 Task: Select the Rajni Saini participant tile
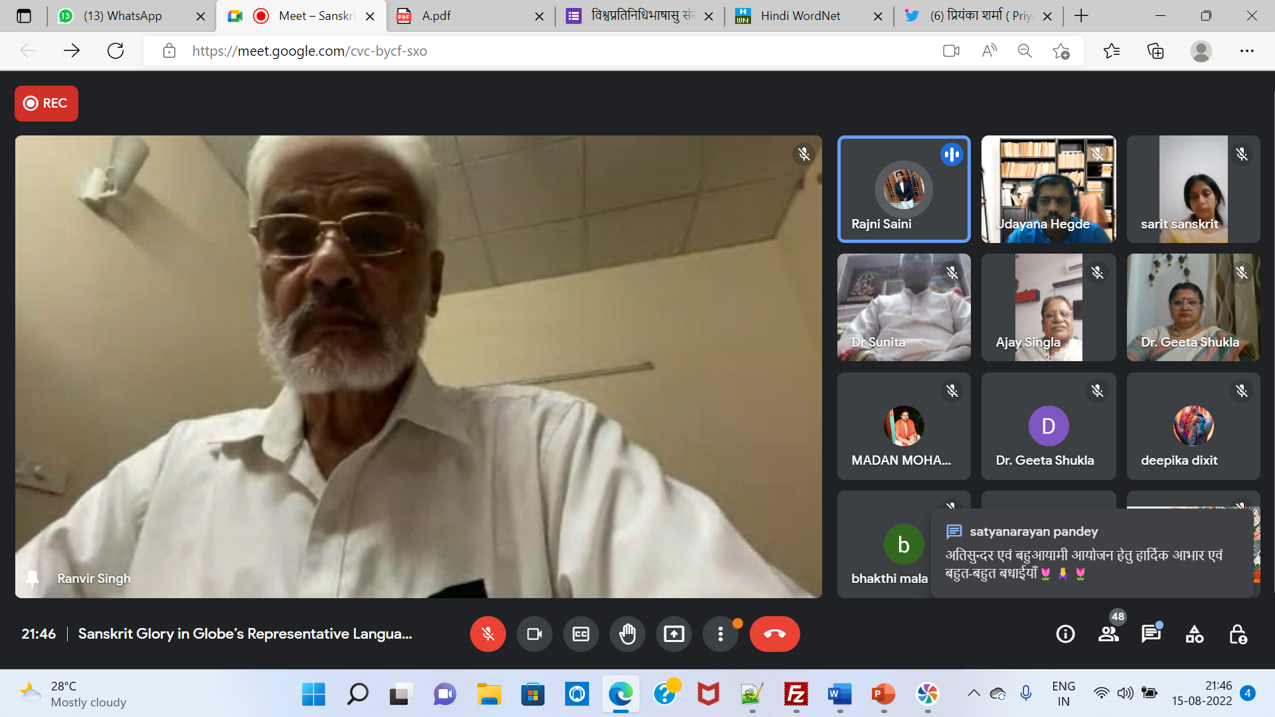point(904,189)
